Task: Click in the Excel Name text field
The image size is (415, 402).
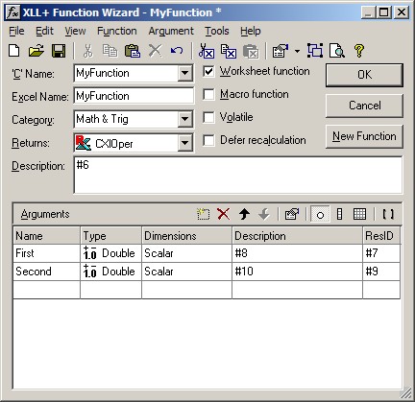Action: 134,96
